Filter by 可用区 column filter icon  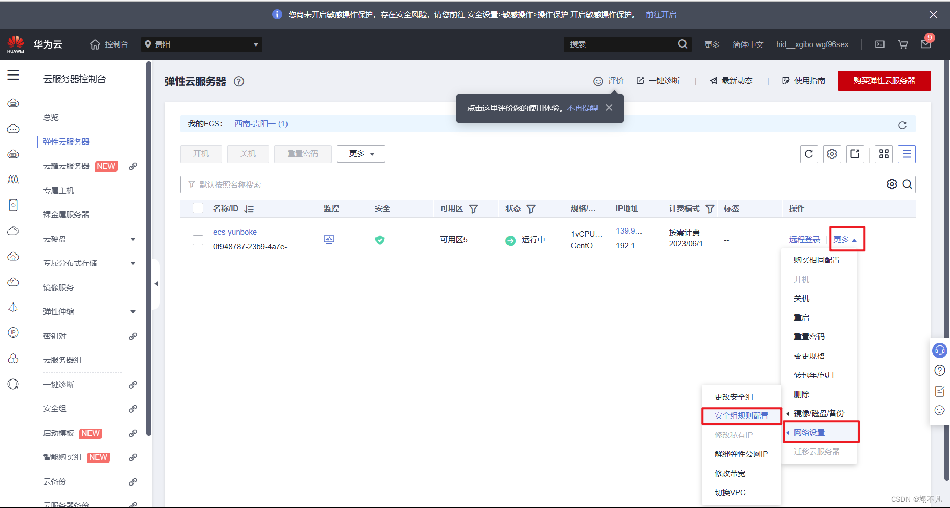[x=474, y=209]
